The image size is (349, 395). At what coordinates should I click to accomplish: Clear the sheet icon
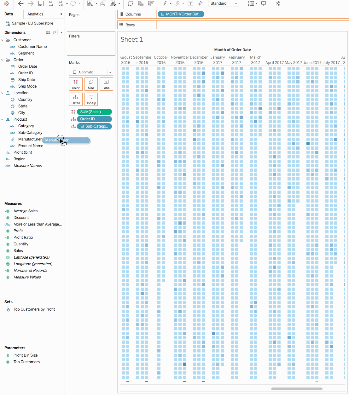click(113, 3)
